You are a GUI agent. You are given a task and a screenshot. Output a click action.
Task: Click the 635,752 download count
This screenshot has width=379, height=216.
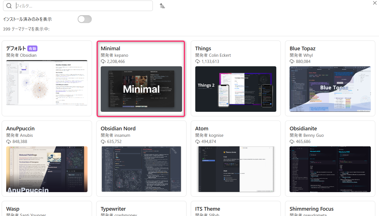(114, 142)
